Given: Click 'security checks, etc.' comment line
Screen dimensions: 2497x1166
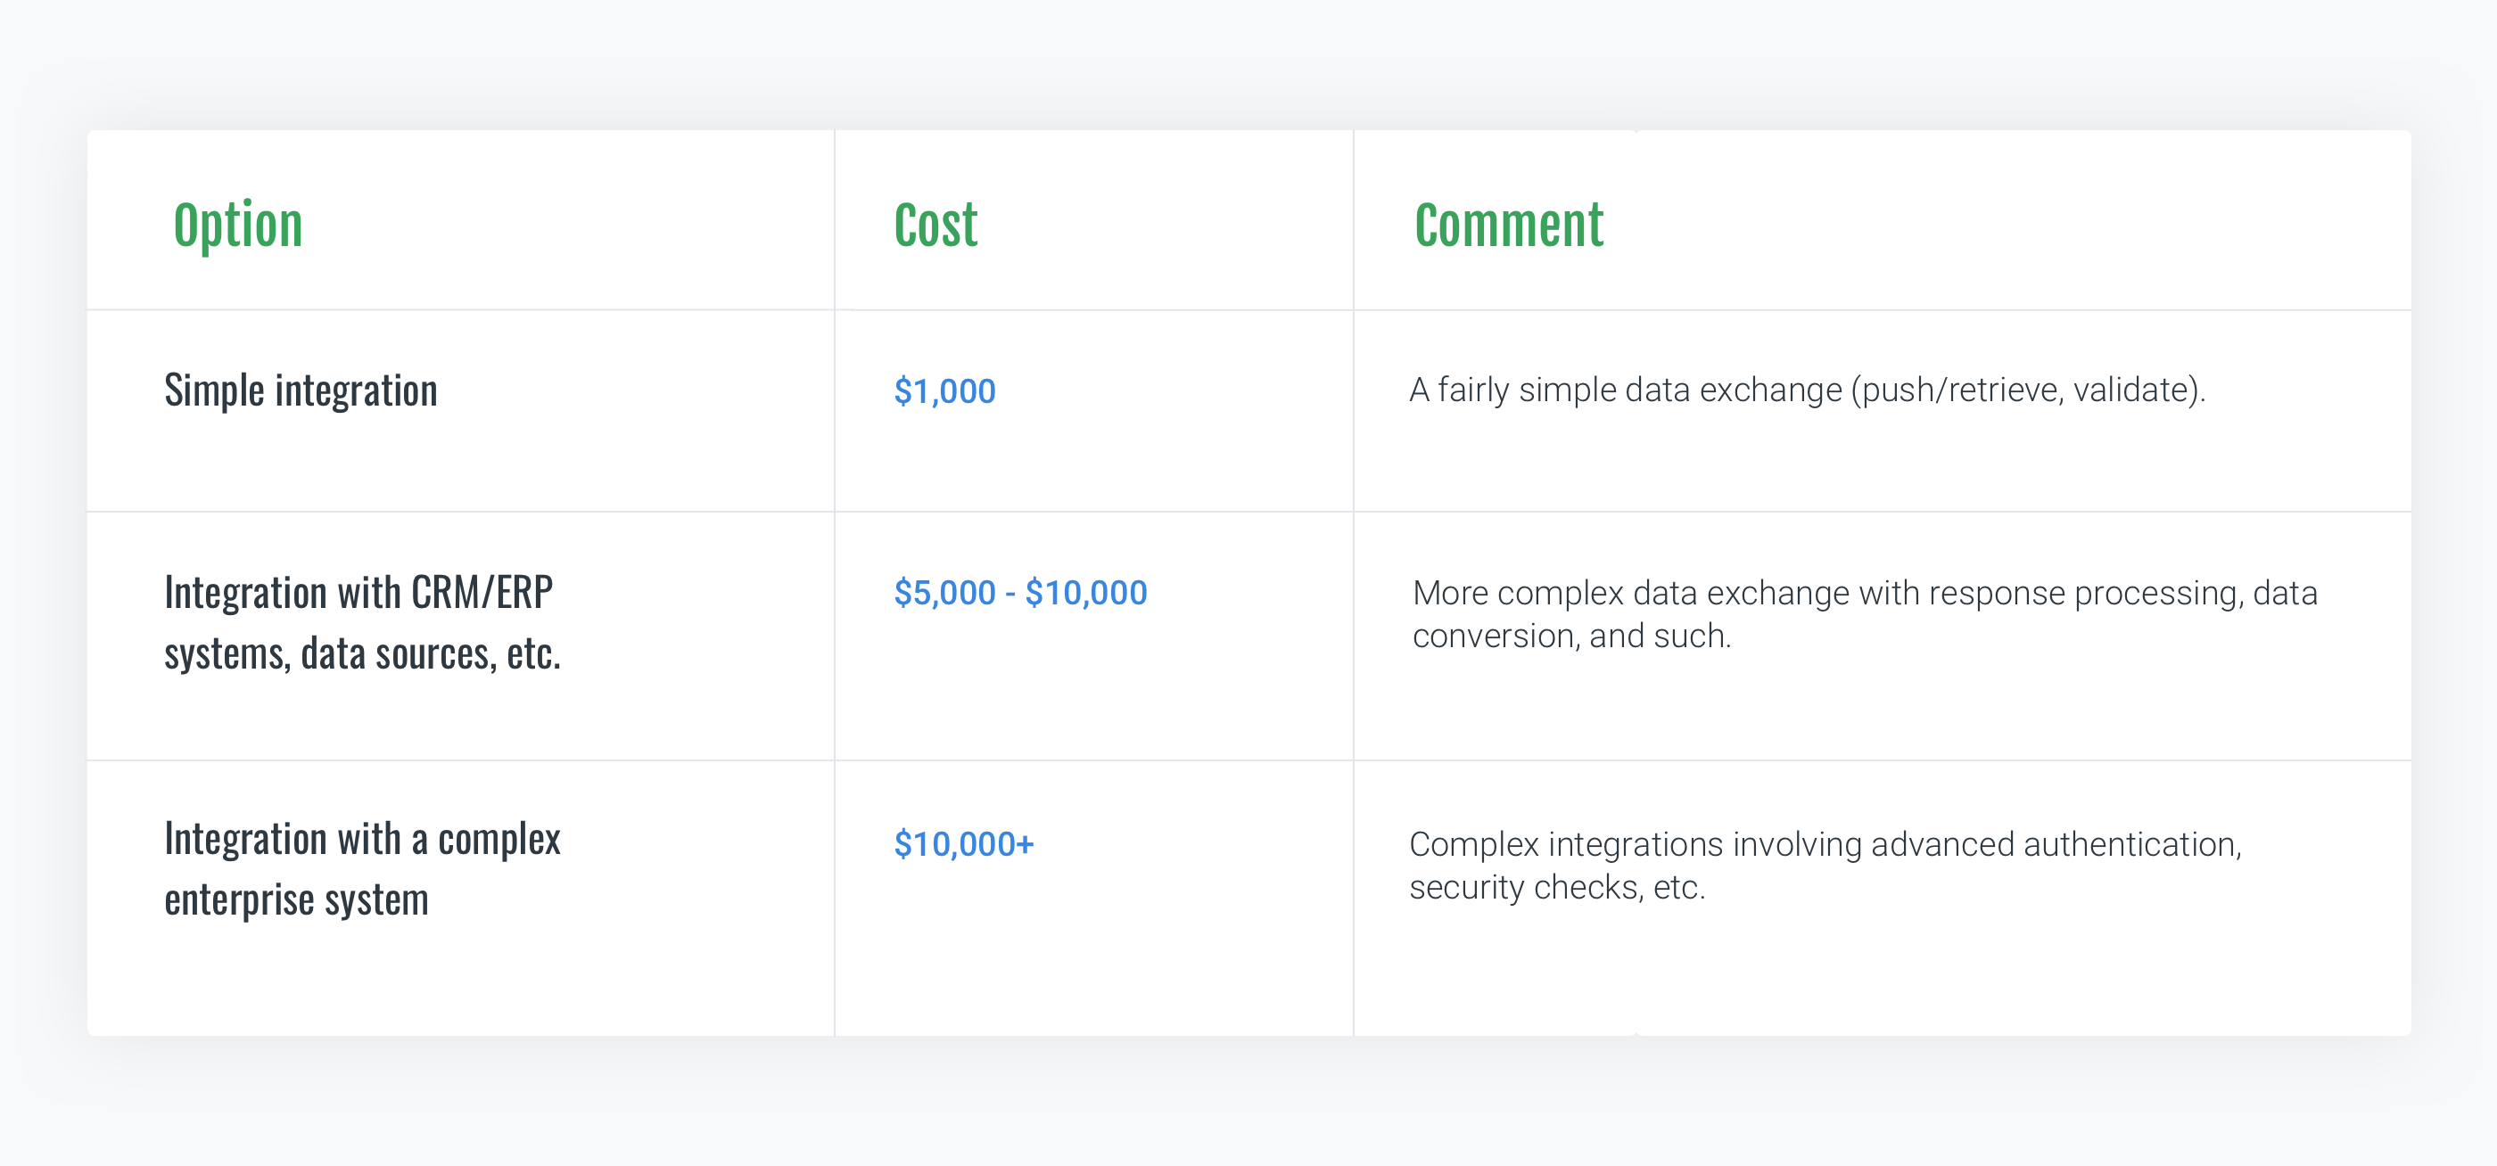Looking at the screenshot, I should coord(1557,887).
